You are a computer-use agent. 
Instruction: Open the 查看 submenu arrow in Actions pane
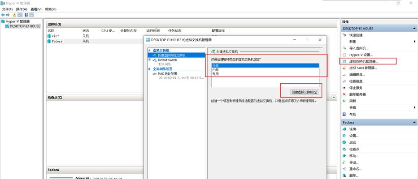click(x=414, y=108)
